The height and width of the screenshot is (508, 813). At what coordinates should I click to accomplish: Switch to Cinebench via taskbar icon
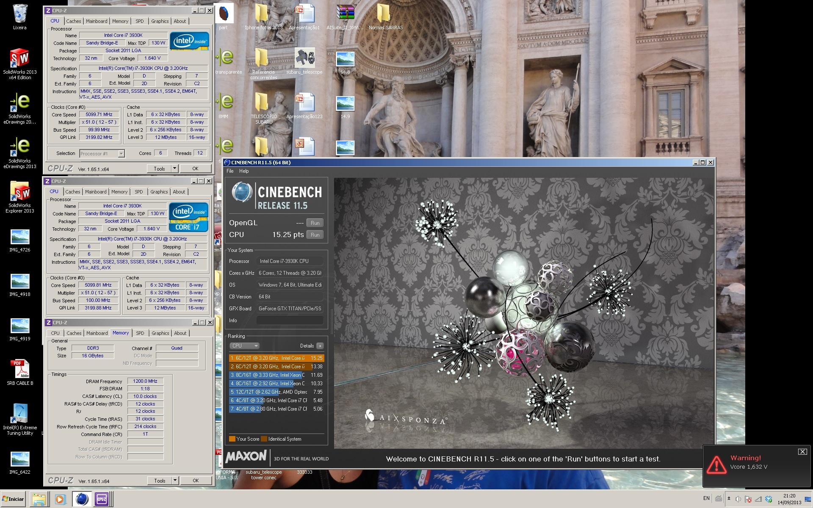pyautogui.click(x=81, y=499)
